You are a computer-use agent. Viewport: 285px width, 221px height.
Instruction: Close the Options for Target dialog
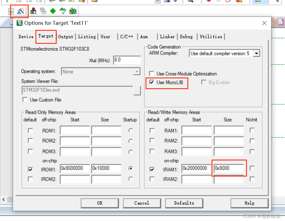[x=264, y=23]
